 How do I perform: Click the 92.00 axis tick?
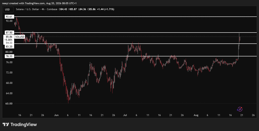9,21
